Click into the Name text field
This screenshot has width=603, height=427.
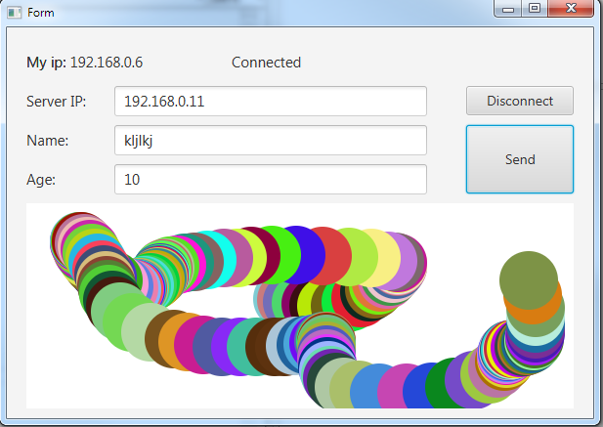pos(271,141)
